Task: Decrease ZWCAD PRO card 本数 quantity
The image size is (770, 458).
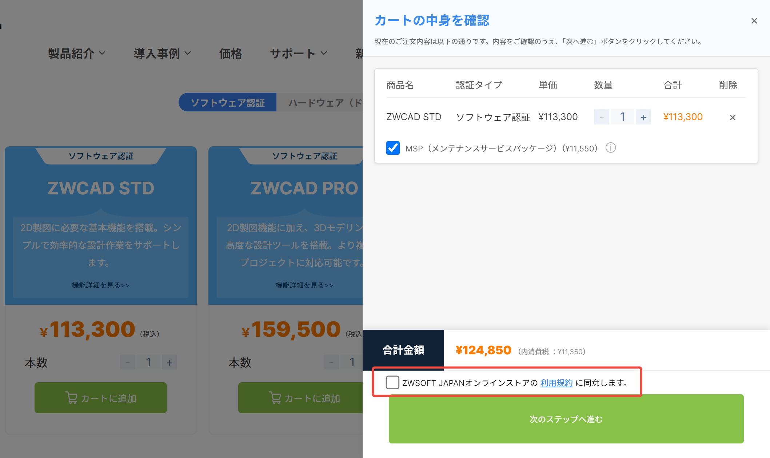Action: pyautogui.click(x=331, y=362)
